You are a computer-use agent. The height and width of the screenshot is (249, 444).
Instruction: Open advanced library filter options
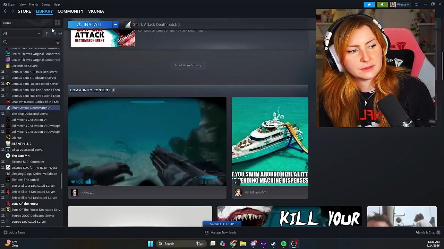(58, 42)
